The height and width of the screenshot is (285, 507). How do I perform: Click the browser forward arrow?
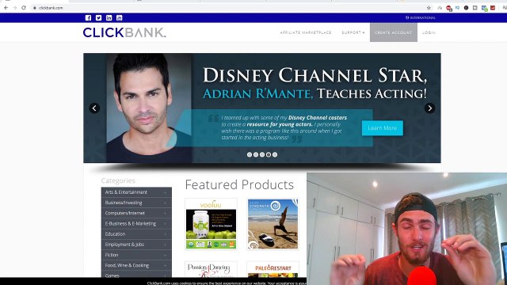tap(14, 8)
